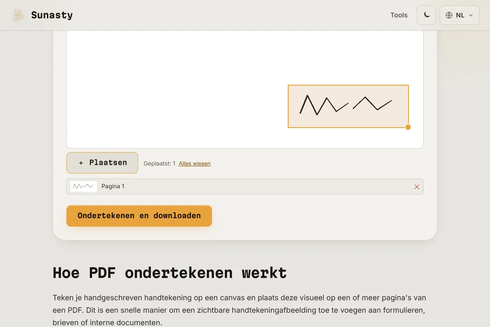Click the Geplaatst: 1 counter text
Screen dimensions: 490x327
point(159,163)
